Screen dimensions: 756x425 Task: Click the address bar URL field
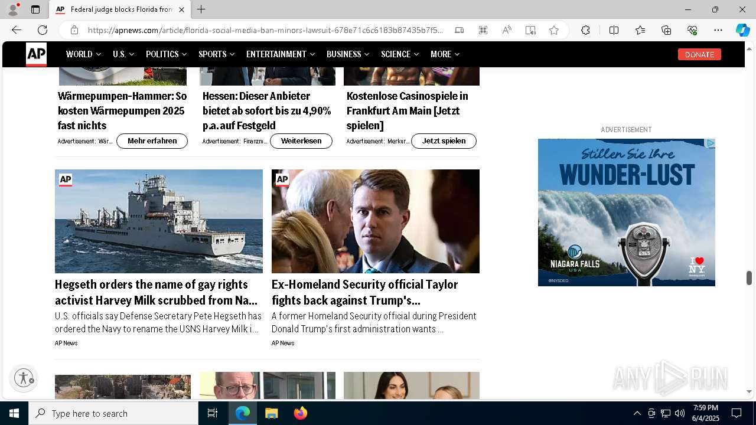pyautogui.click(x=266, y=30)
